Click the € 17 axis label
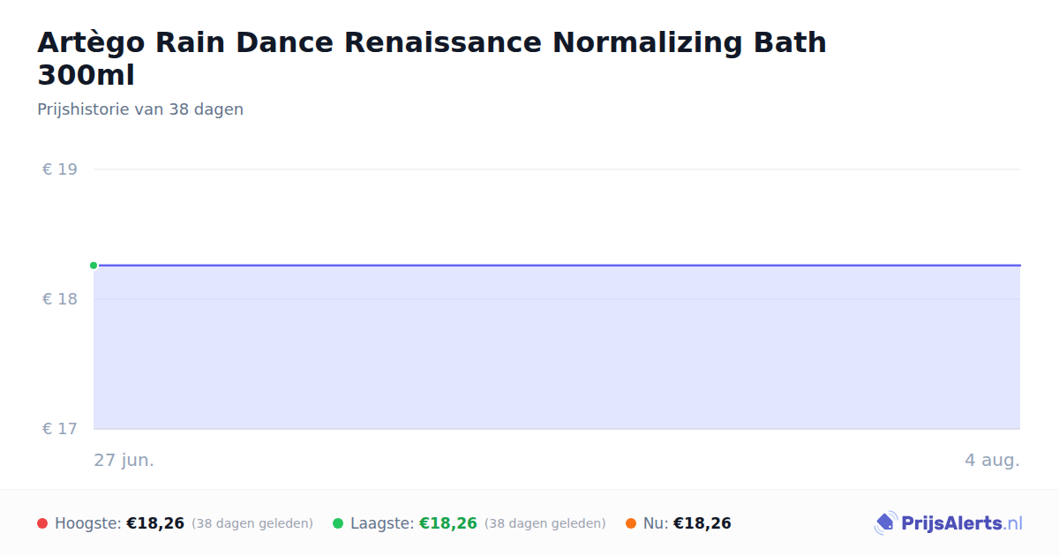 [60, 429]
